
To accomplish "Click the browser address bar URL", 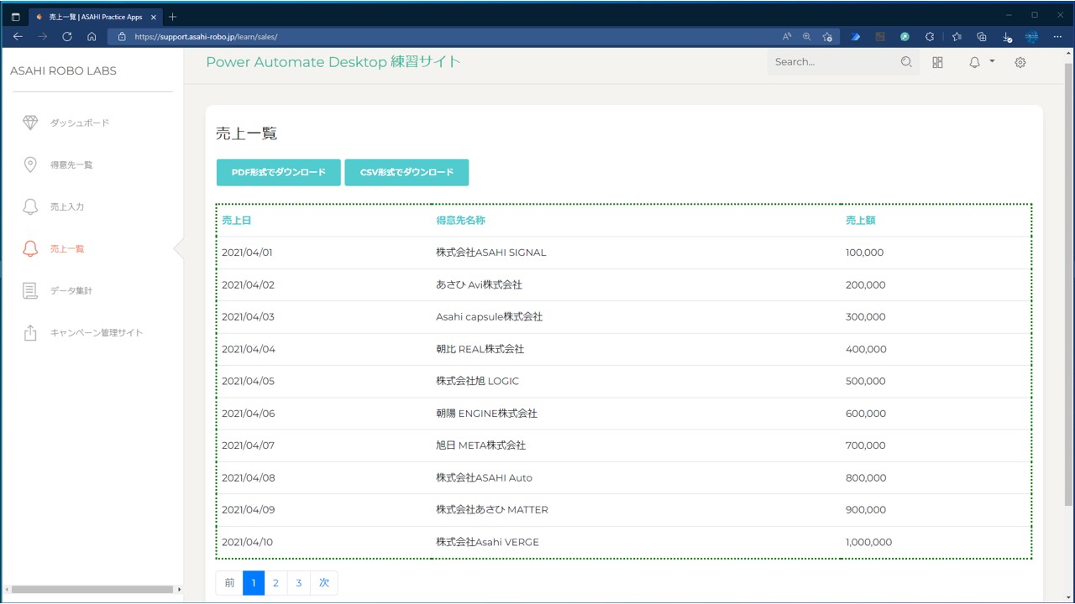I will point(206,37).
